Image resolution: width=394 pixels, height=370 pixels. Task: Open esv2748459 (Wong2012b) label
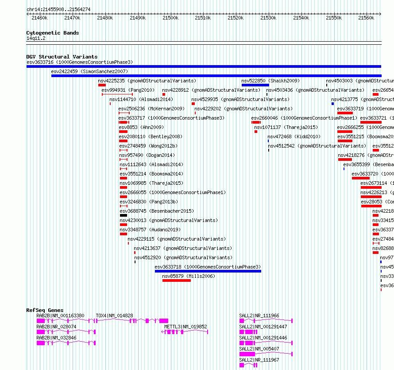click(x=148, y=146)
